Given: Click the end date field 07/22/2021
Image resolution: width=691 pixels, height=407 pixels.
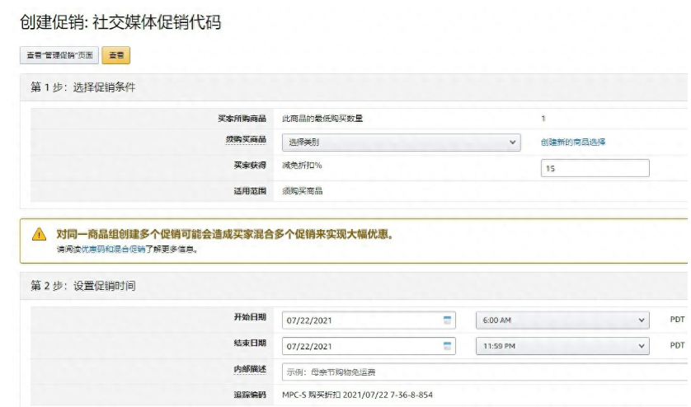Looking at the screenshot, I should [x=369, y=346].
